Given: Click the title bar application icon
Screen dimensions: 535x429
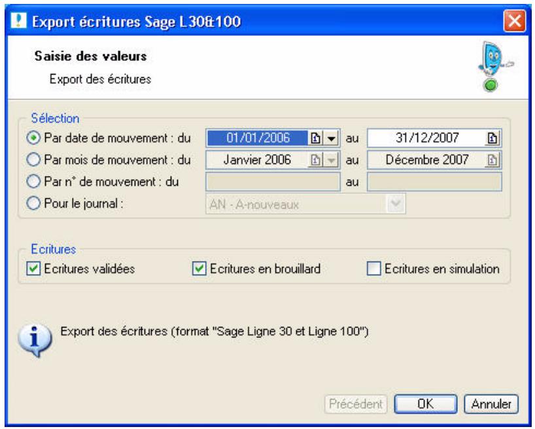Looking at the screenshot, I should [18, 20].
